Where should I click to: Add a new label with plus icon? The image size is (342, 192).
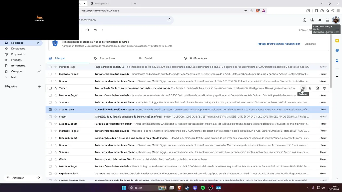[x=39, y=86]
